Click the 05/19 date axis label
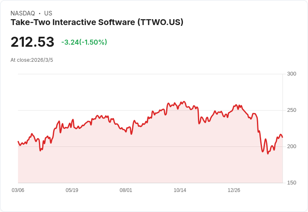The width and height of the screenshot is (308, 212). click(x=72, y=190)
